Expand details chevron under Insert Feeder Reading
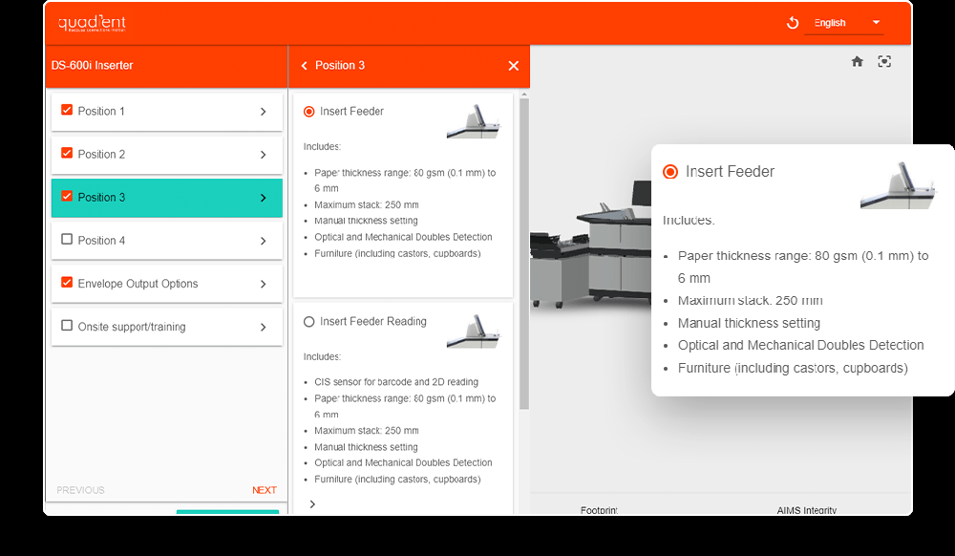Screen dimensions: 955x556 [x=312, y=504]
